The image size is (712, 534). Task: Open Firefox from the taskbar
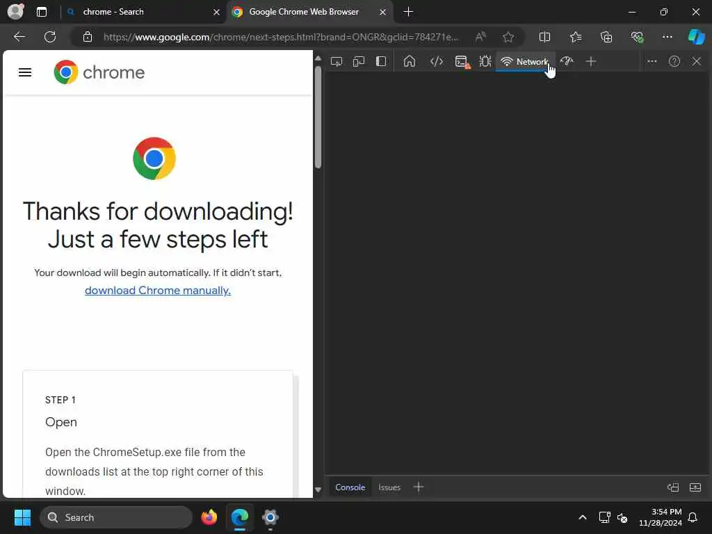click(x=209, y=517)
